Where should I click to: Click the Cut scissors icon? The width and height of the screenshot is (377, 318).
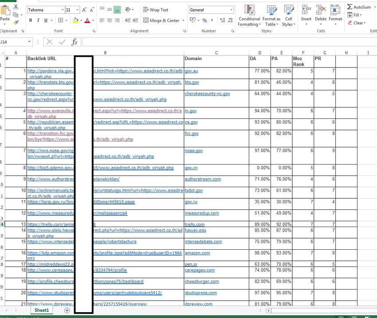(x=16, y=7)
